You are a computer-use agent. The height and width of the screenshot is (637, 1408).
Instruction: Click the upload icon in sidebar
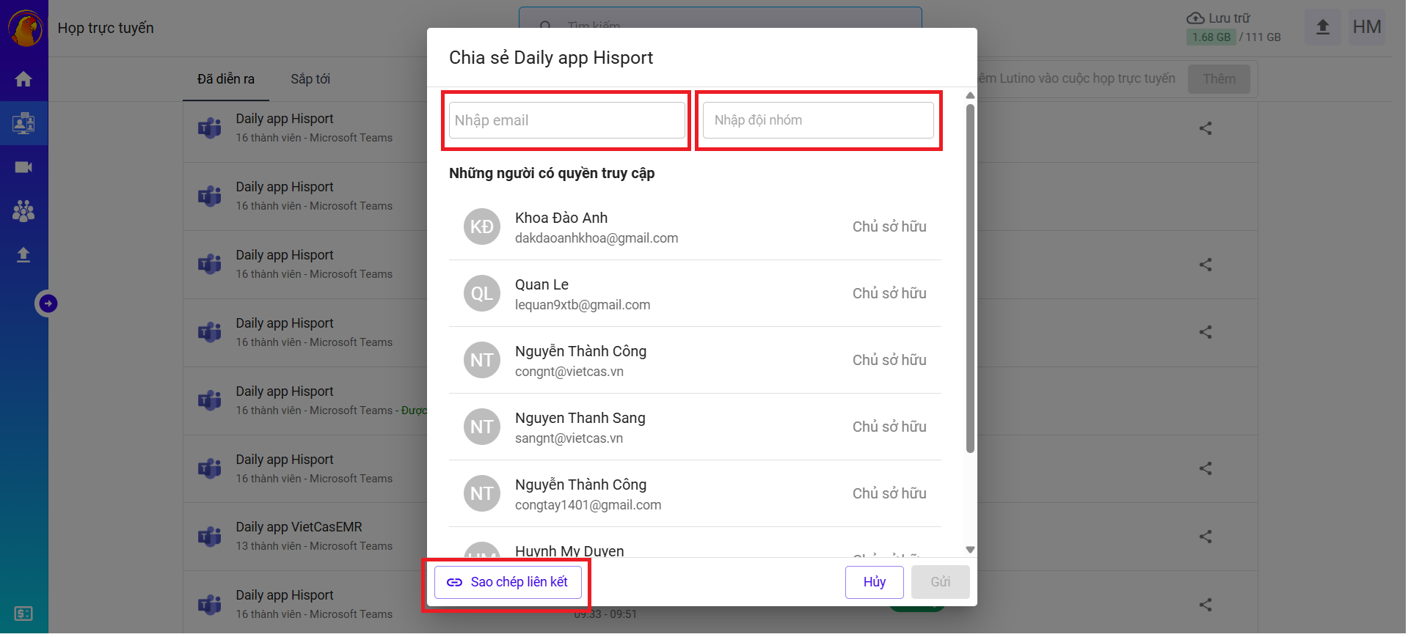(23, 254)
